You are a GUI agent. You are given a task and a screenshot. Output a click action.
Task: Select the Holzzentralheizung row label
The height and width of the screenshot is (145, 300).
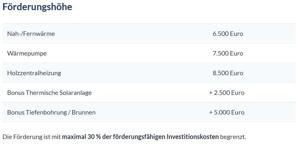[34, 73]
